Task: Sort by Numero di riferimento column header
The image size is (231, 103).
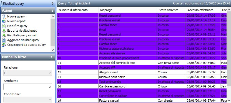Action: pyautogui.click(x=78, y=10)
